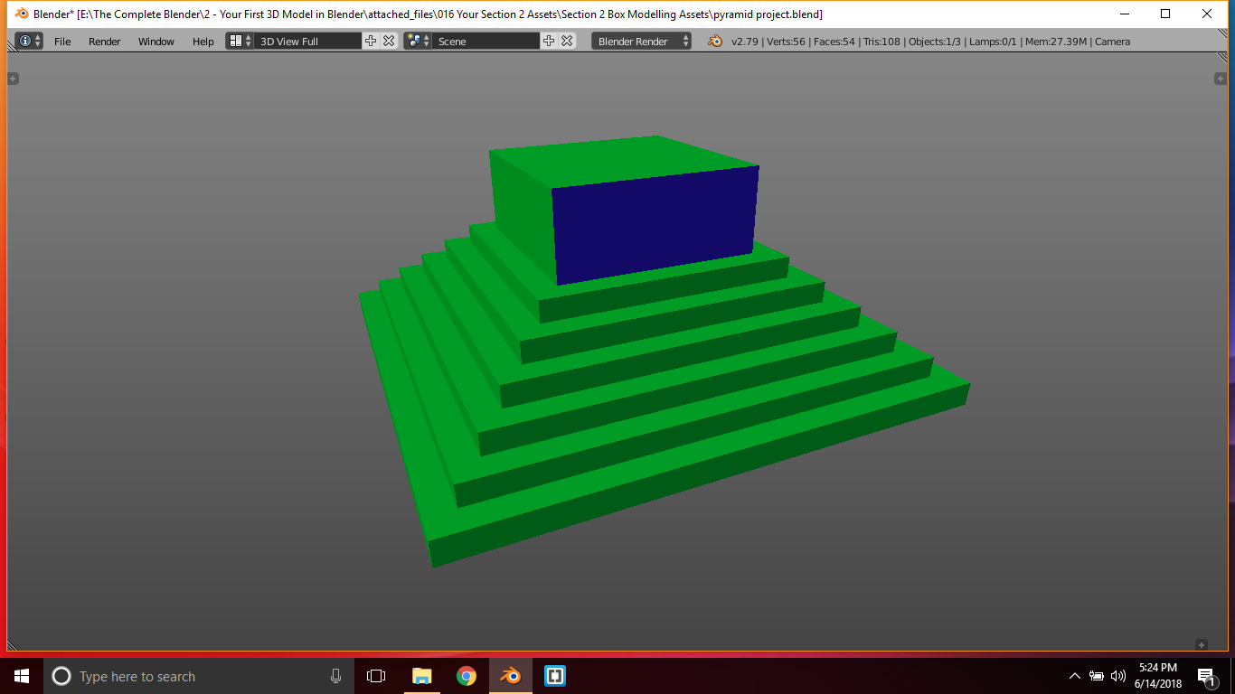Open Task View from the taskbar
Screen dimensions: 1235x694
click(x=376, y=676)
